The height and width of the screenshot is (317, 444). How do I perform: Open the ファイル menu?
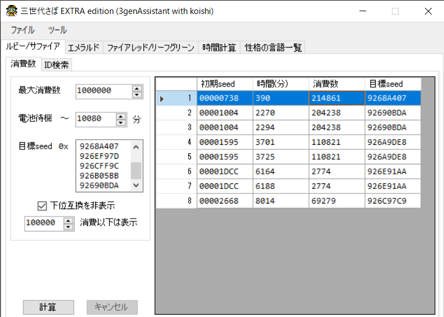[x=22, y=30]
